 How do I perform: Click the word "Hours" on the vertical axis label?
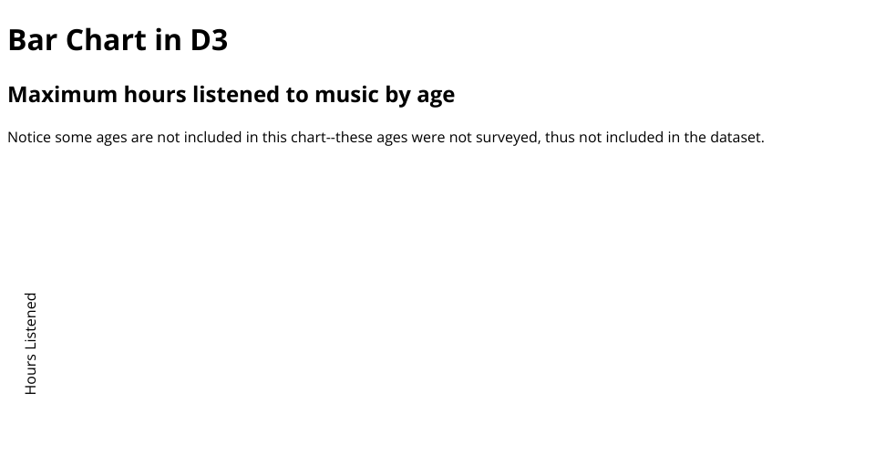(x=31, y=373)
